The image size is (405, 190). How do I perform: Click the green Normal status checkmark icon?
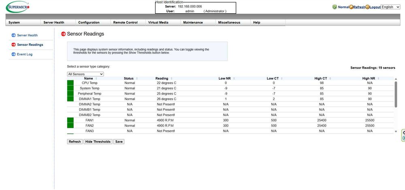coord(335,7)
